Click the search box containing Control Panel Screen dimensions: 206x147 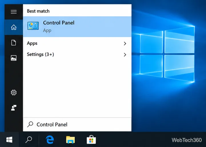click(x=77, y=124)
